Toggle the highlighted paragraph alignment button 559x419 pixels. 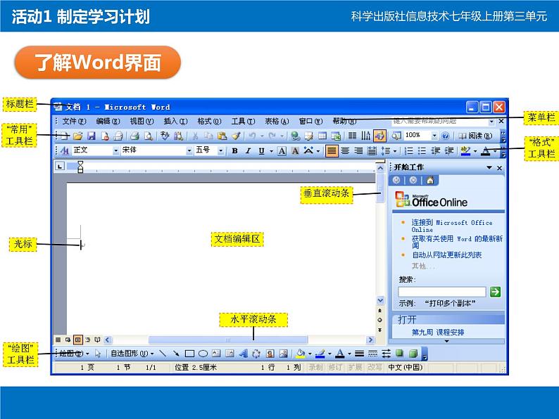(x=331, y=151)
